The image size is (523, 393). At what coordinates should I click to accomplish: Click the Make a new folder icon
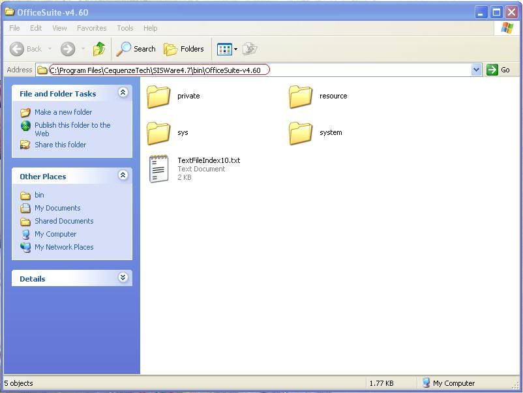pyautogui.click(x=25, y=112)
